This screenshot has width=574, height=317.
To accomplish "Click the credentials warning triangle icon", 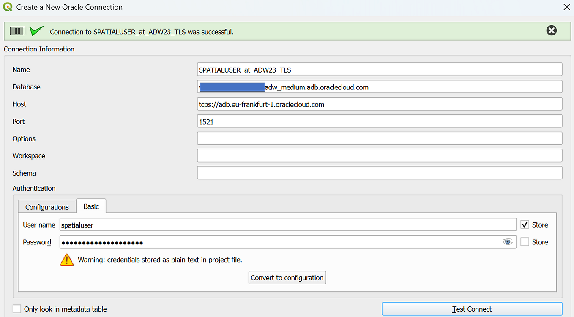I will tap(66, 260).
